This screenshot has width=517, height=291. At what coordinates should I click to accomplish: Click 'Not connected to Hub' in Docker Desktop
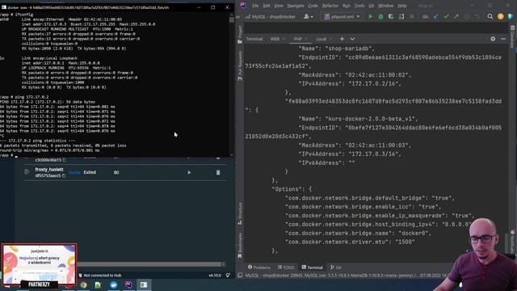coord(99,275)
